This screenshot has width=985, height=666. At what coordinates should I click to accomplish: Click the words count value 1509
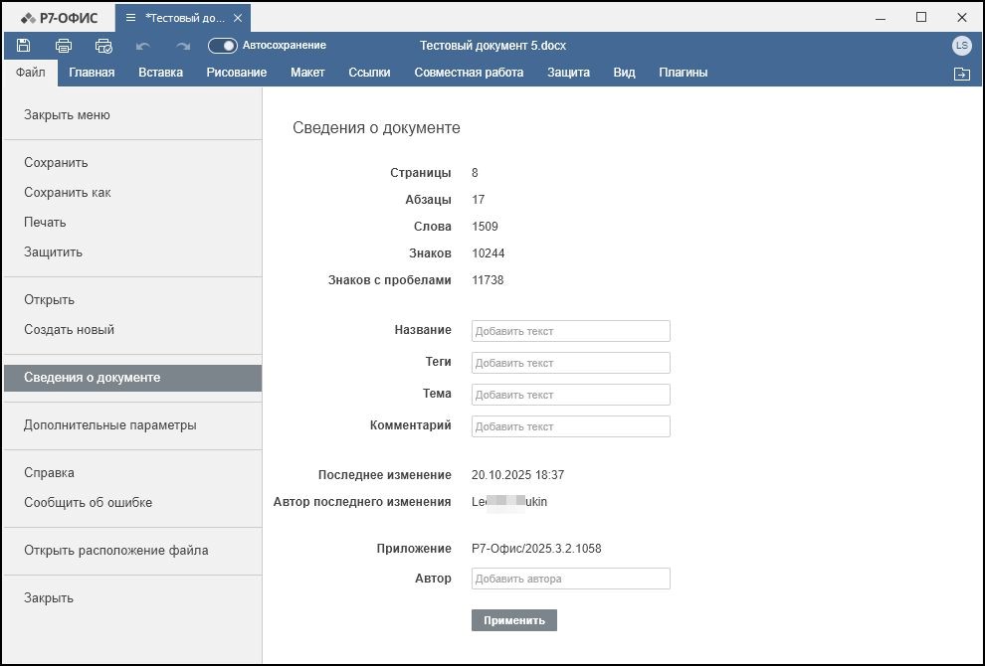485,227
